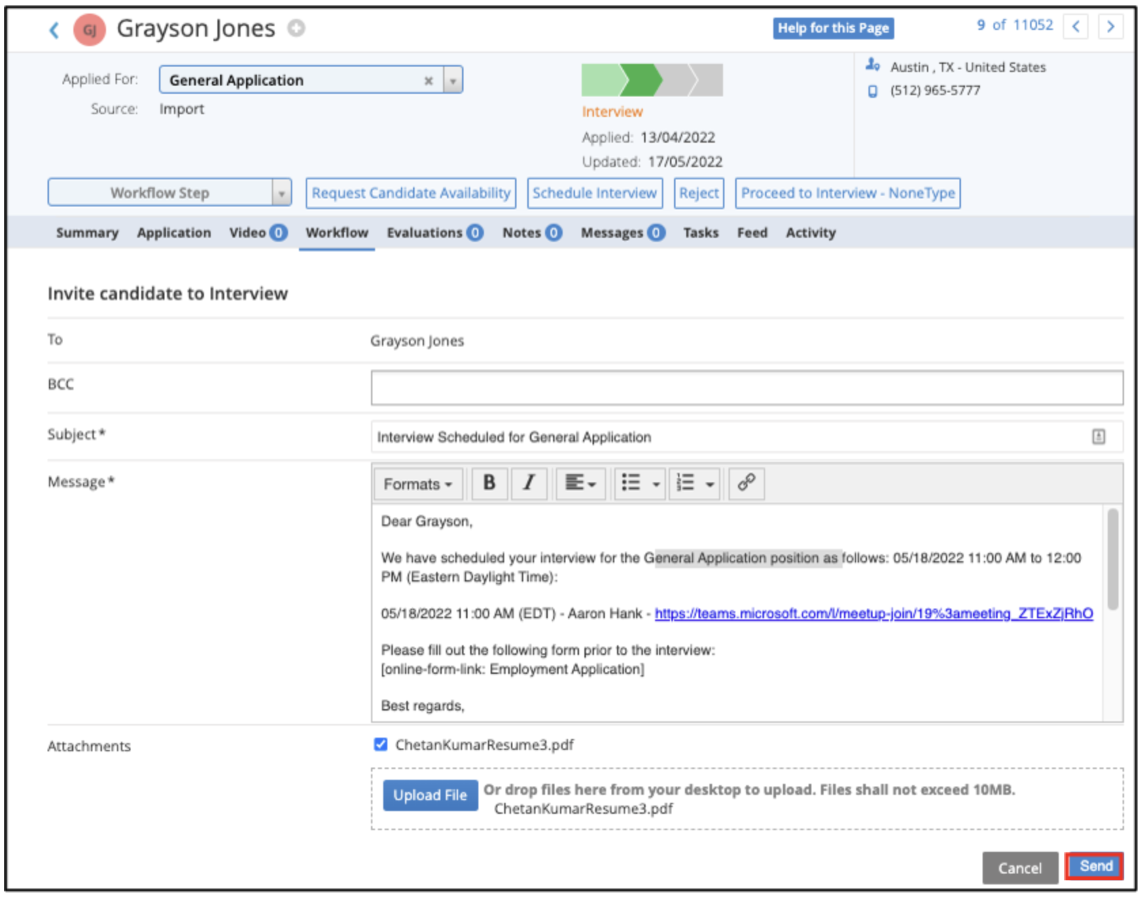The width and height of the screenshot is (1143, 898).
Task: Expand numbered list style options arrow
Action: coord(710,484)
